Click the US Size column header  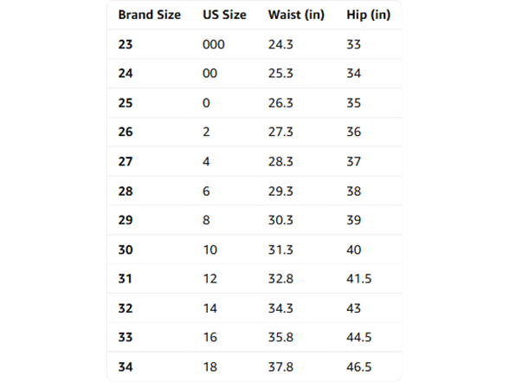coord(224,15)
